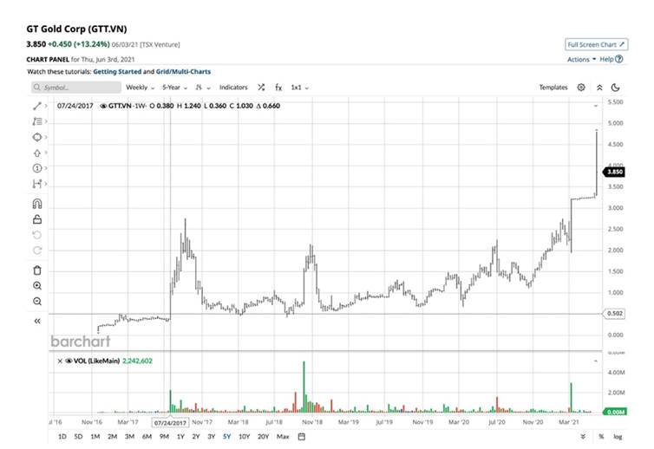Image resolution: width=654 pixels, height=449 pixels.
Task: Open chart settings gear icon
Action: [x=581, y=88]
